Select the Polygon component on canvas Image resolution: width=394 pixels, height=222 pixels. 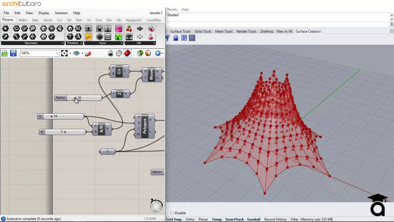(x=145, y=126)
